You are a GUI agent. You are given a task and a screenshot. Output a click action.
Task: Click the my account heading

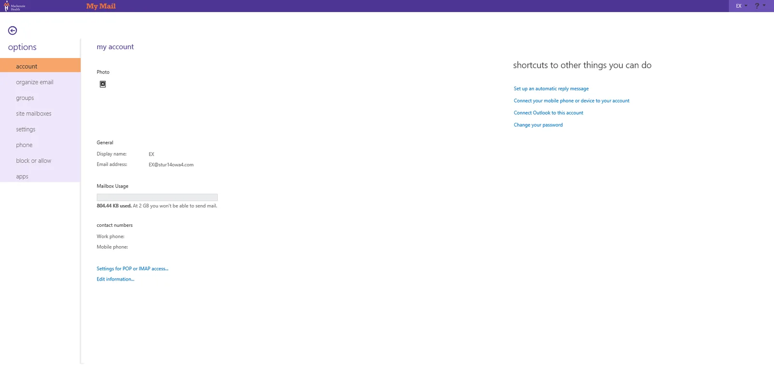pos(115,46)
